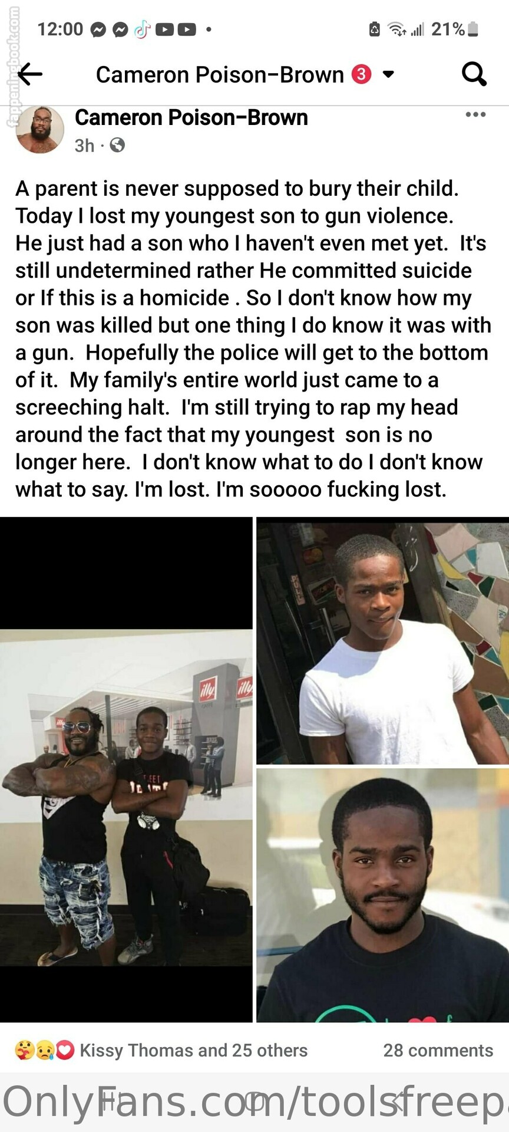
Task: Tap first Messenger notification icon in status bar
Action: pyautogui.click(x=98, y=29)
